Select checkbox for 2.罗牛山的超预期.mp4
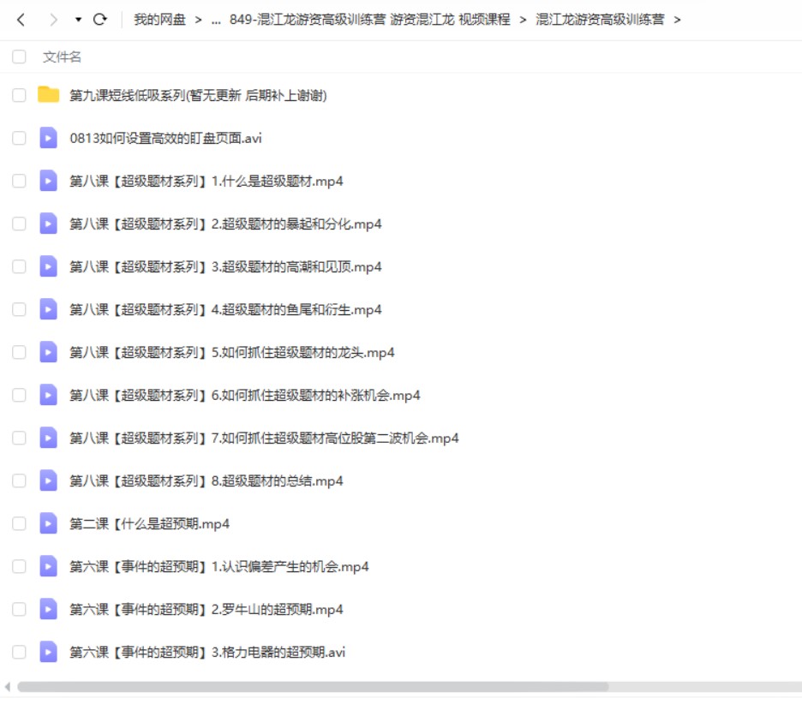The image size is (802, 710). pos(19,610)
